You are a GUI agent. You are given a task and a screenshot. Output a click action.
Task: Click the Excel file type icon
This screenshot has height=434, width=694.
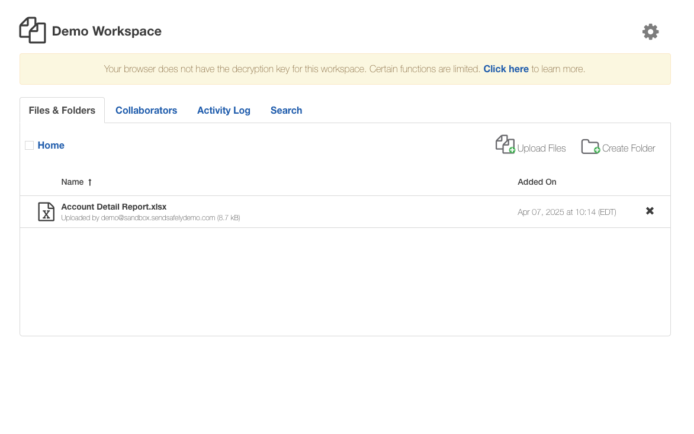[x=46, y=211]
